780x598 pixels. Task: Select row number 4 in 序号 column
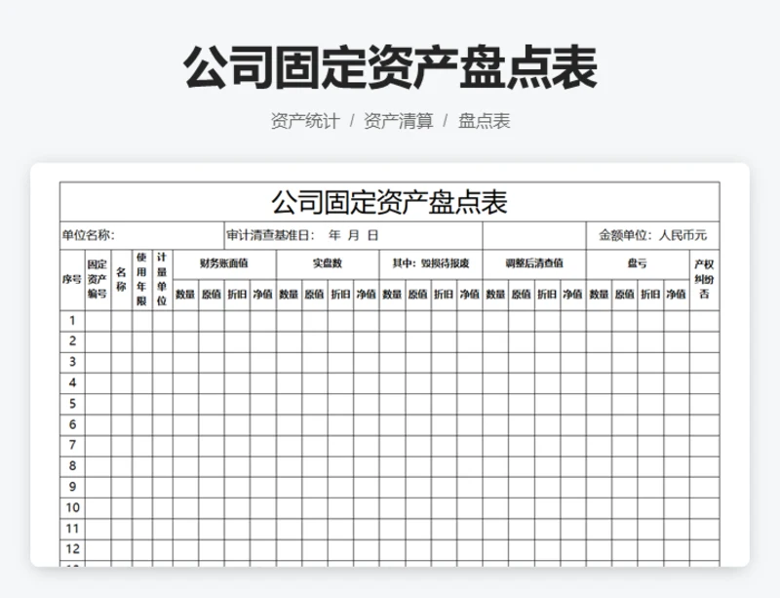click(72, 383)
